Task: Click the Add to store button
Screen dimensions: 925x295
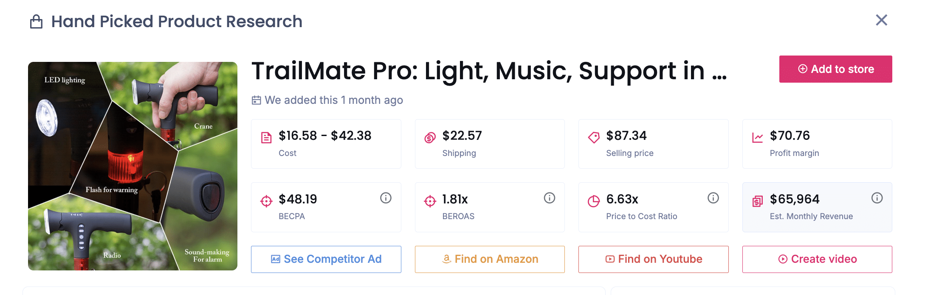Action: [835, 69]
